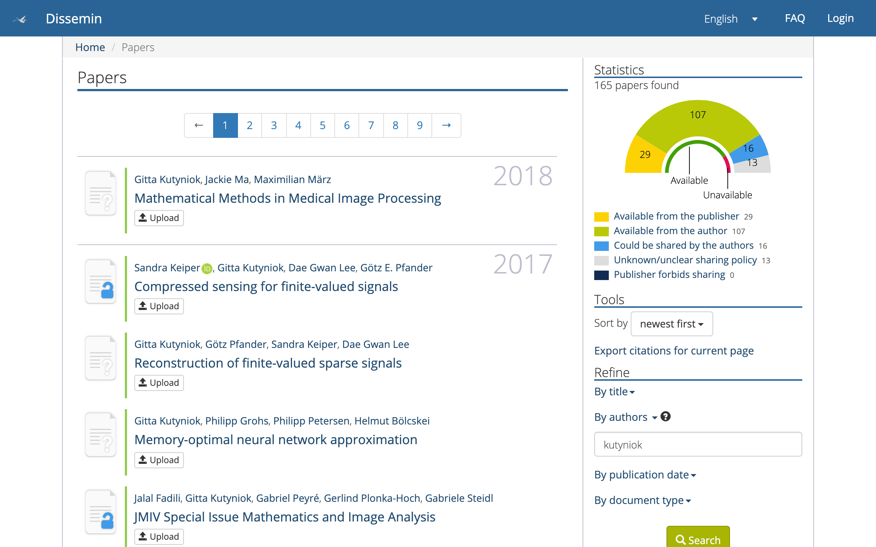Click Sandra Keiper's green ORCID icon

[207, 268]
